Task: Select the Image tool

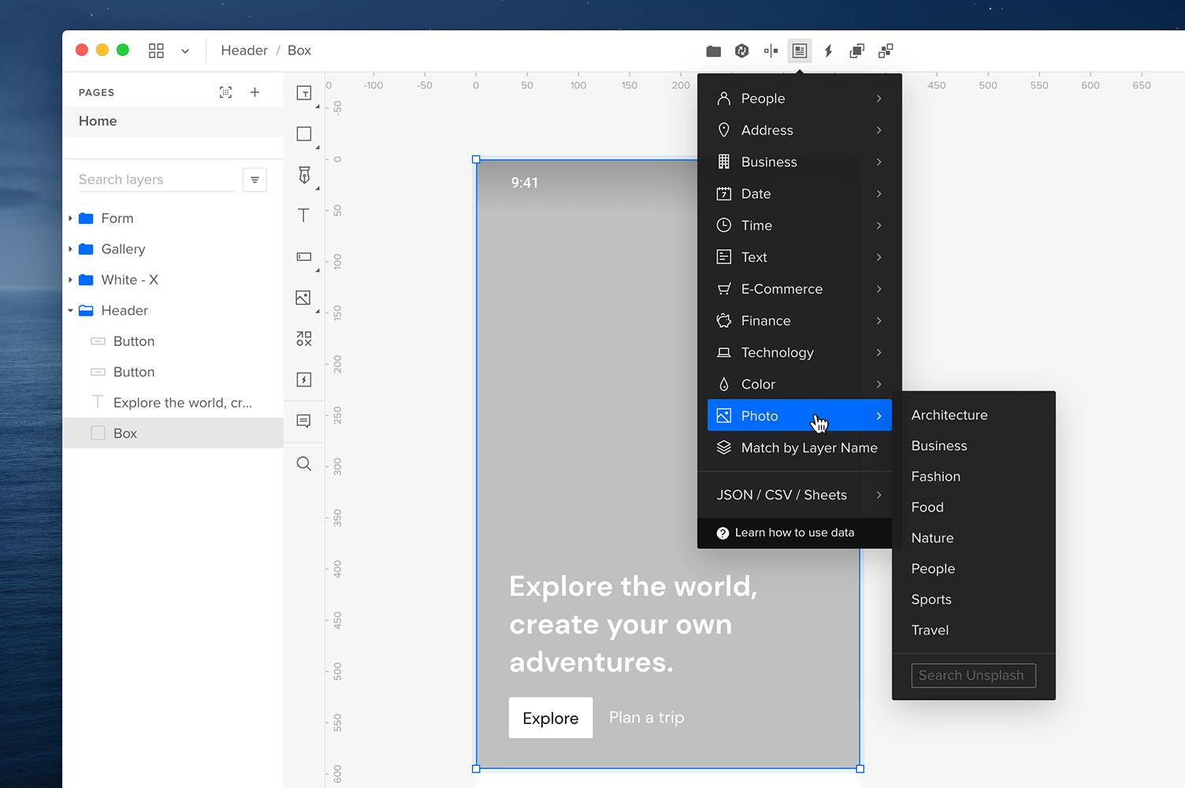Action: point(303,298)
